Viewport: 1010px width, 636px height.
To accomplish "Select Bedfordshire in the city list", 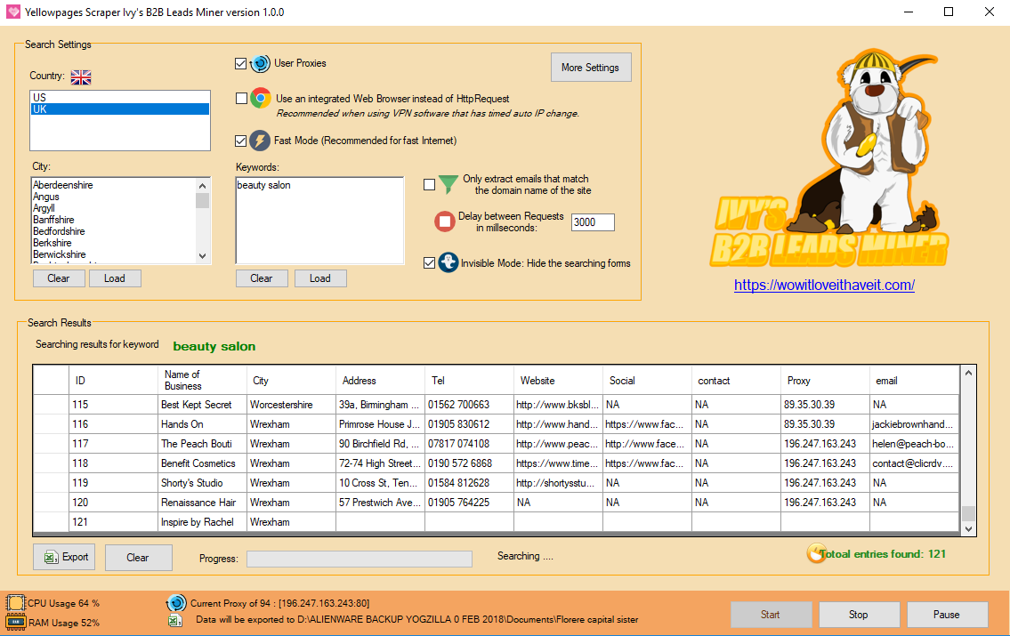I will point(59,231).
